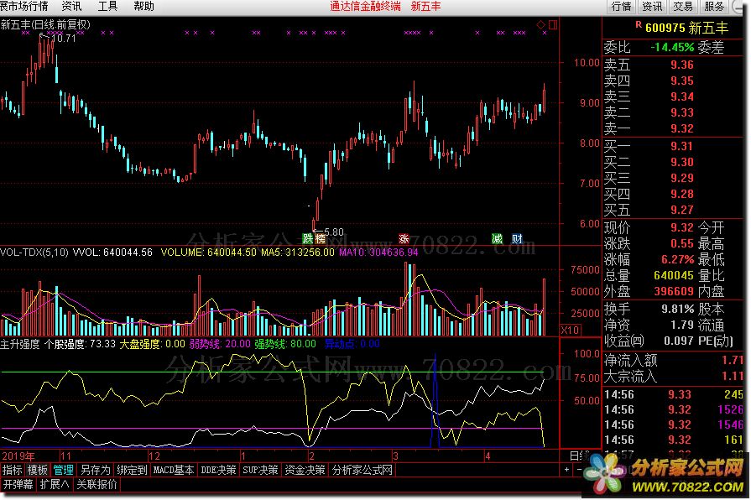Viewport: 751px width, 500px height.
Task: Click the red 涨 marker on the K-line chart
Action: (x=404, y=238)
